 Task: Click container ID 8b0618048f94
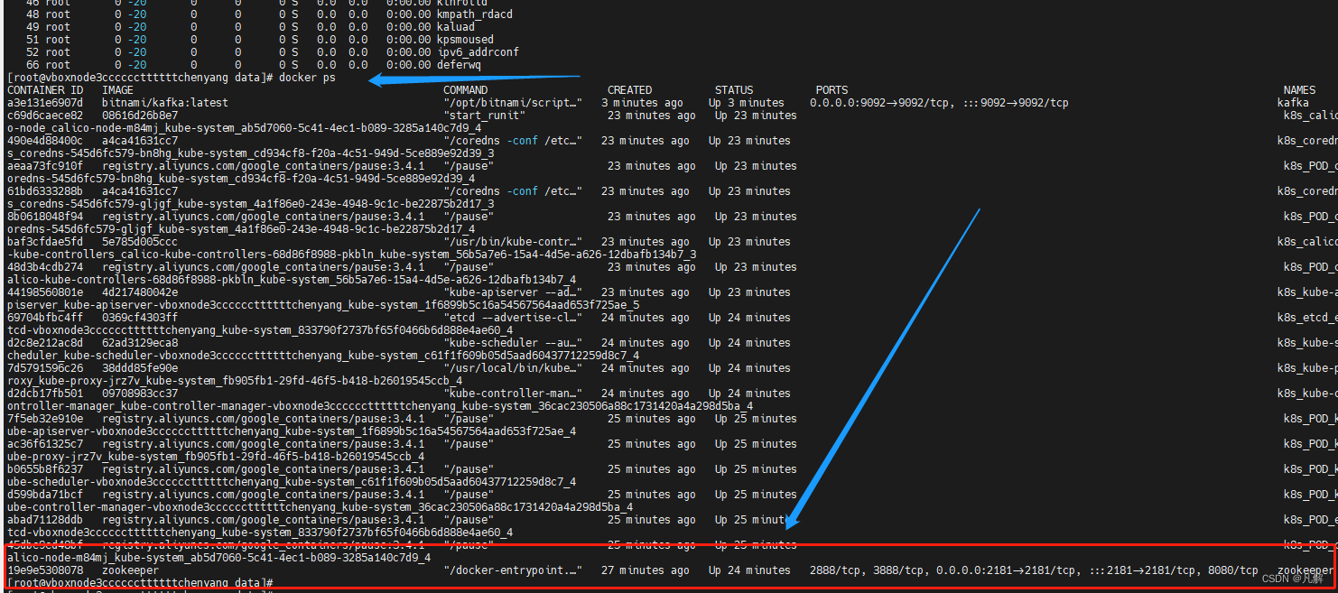point(44,217)
